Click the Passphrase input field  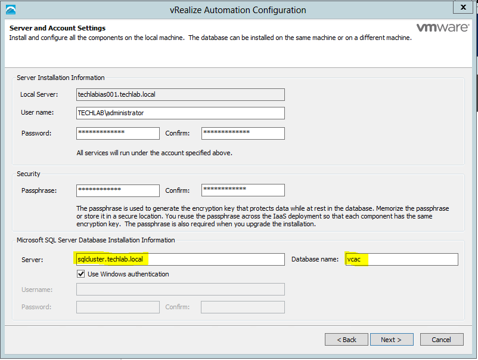pyautogui.click(x=118, y=190)
